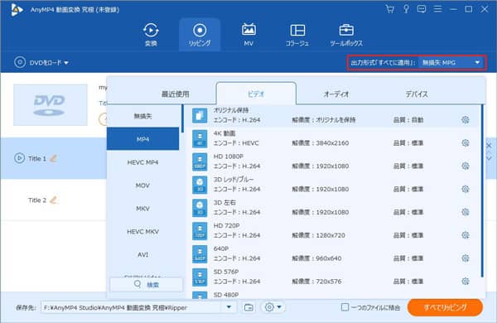Open the MV tab
The height and width of the screenshot is (323, 497).
tap(248, 35)
